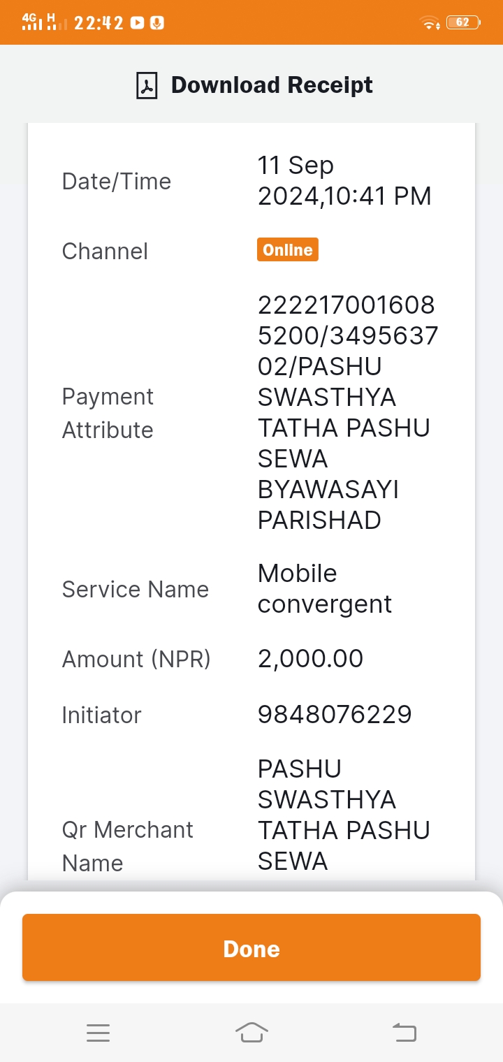503x1062 pixels.
Task: Tap the back arrow navigation icon
Action: coord(404,1032)
